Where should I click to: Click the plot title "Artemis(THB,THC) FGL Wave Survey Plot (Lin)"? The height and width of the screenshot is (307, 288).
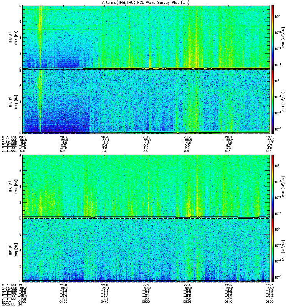[146, 2]
